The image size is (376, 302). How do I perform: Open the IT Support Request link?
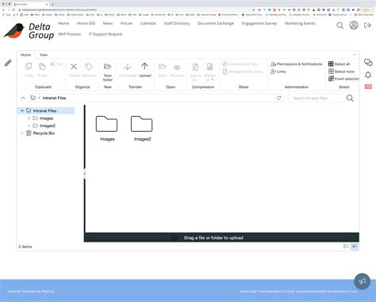tap(106, 34)
